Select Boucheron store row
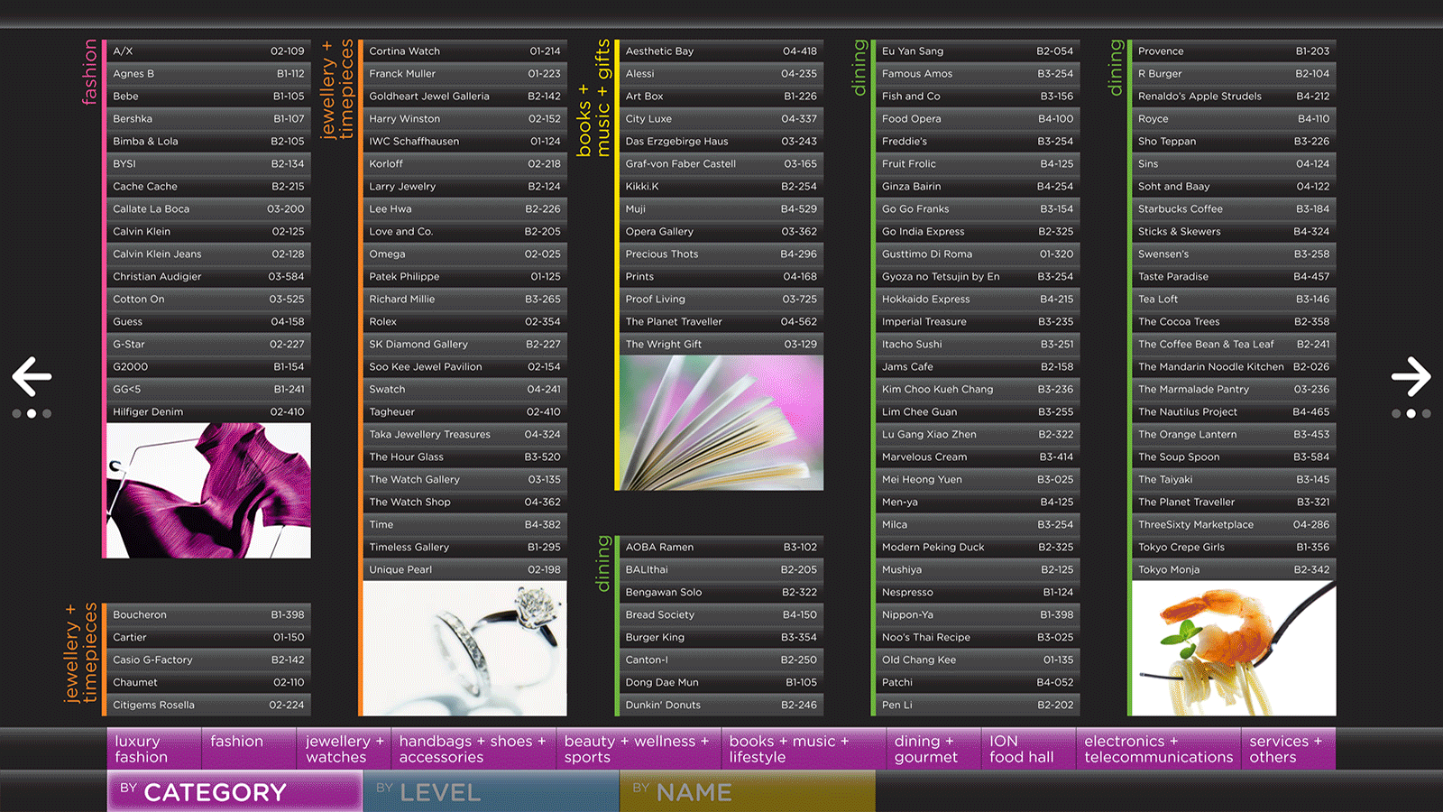Screen dimensions: 1443x812 pyautogui.click(x=208, y=615)
